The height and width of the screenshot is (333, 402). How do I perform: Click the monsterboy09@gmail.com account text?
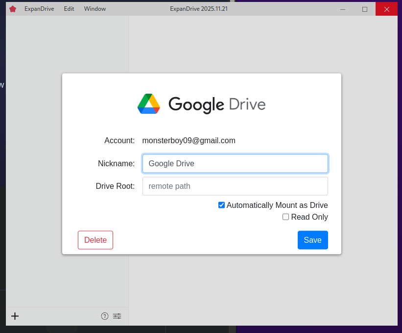click(x=189, y=140)
